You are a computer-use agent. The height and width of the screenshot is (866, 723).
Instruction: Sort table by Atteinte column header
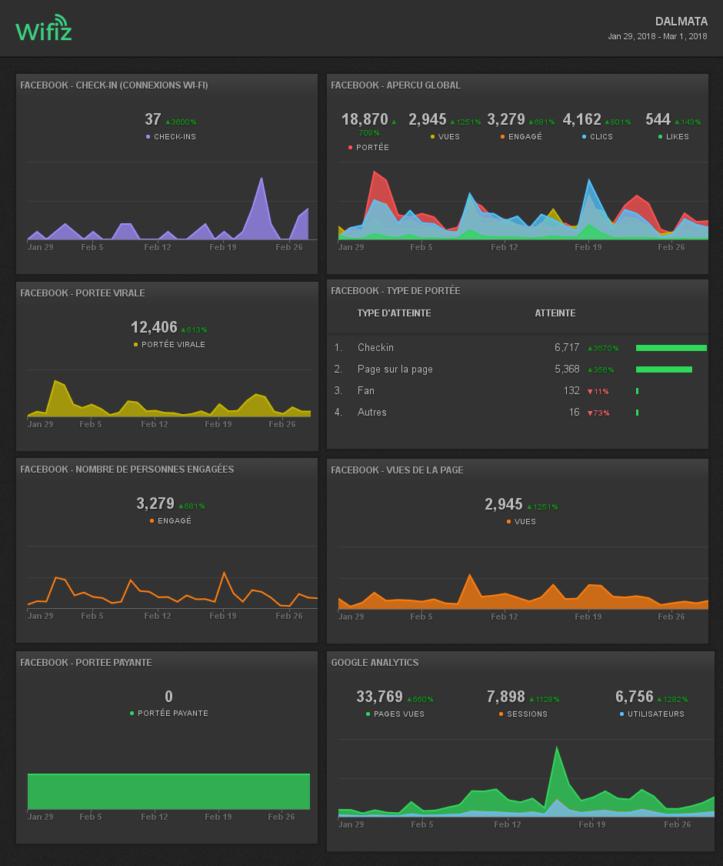pyautogui.click(x=555, y=313)
